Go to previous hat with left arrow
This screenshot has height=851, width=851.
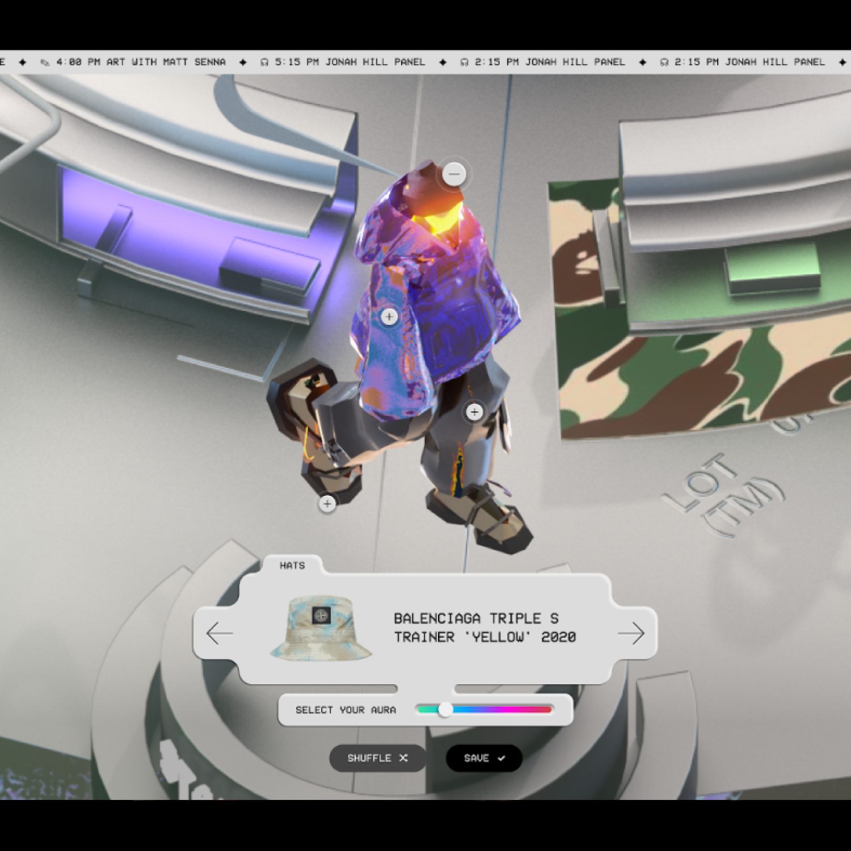click(220, 633)
